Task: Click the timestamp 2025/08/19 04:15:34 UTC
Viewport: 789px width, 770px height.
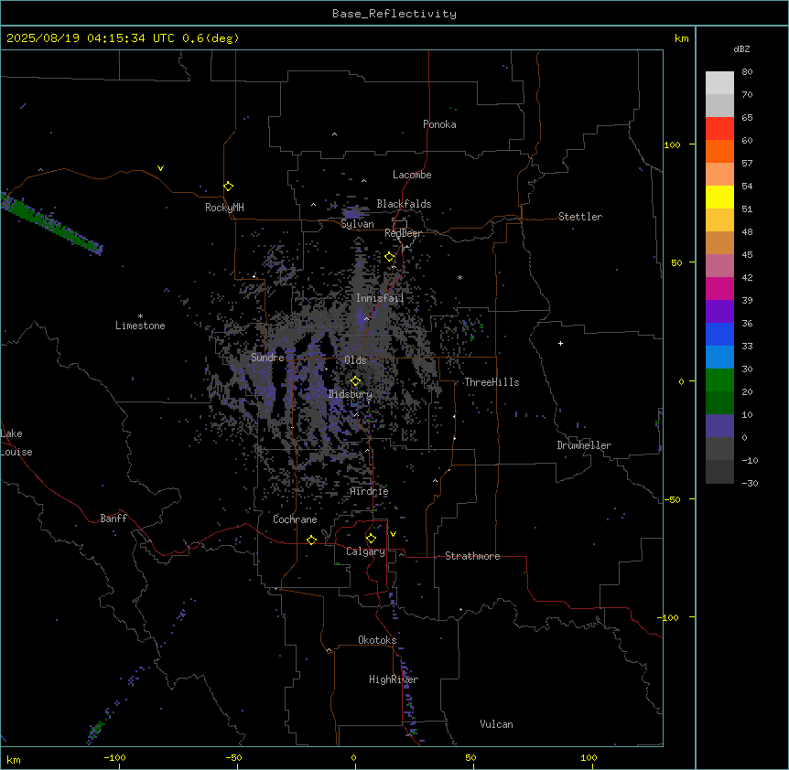Action: 90,38
